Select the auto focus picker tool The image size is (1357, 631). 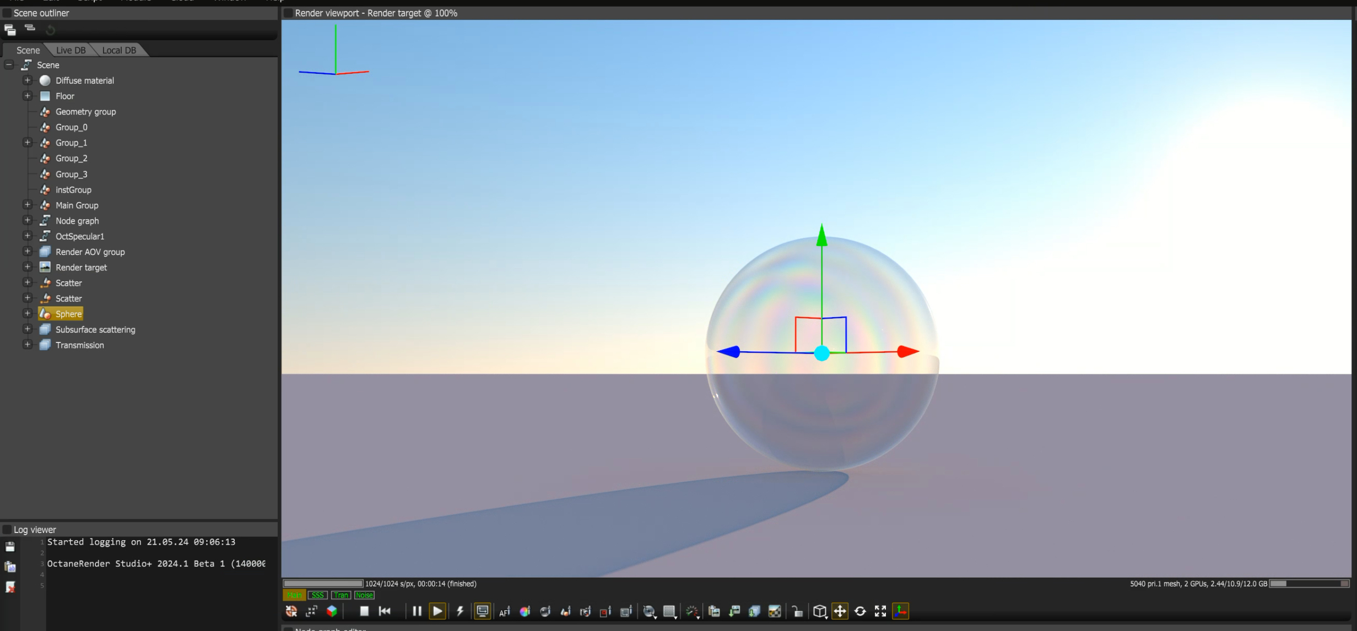[504, 612]
